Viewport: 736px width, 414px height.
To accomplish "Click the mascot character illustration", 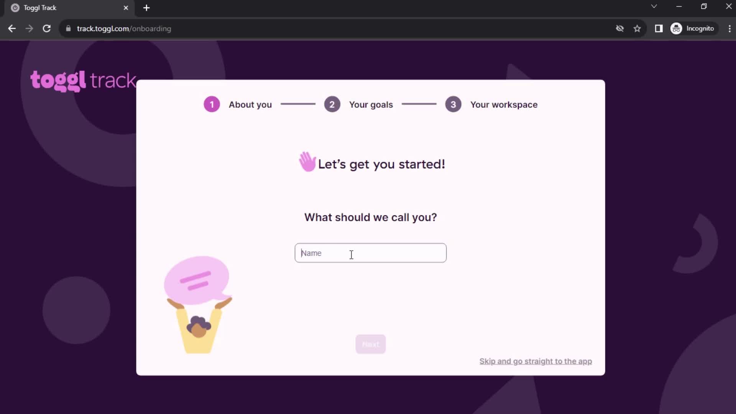I will coord(200,305).
